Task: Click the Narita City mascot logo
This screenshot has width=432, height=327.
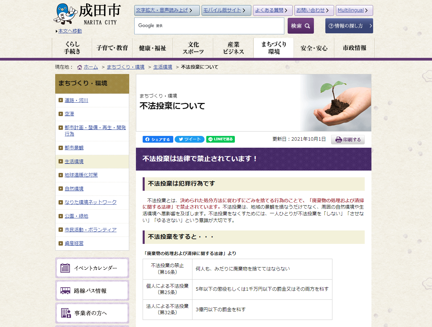Action: pos(65,14)
